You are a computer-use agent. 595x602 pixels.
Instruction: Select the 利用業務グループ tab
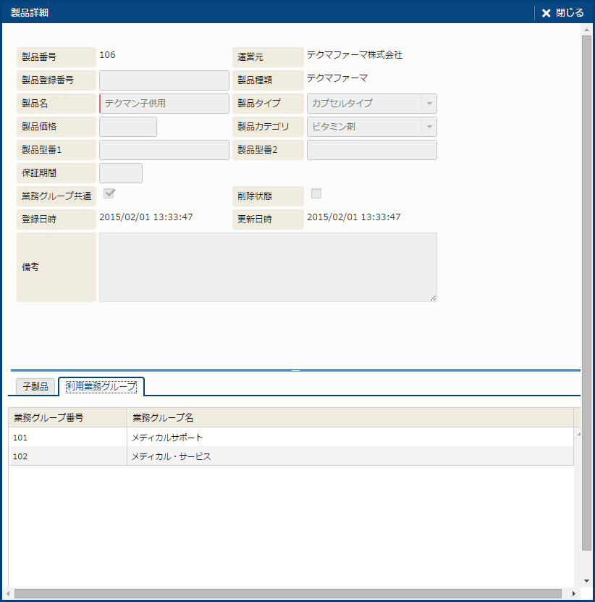coord(101,387)
